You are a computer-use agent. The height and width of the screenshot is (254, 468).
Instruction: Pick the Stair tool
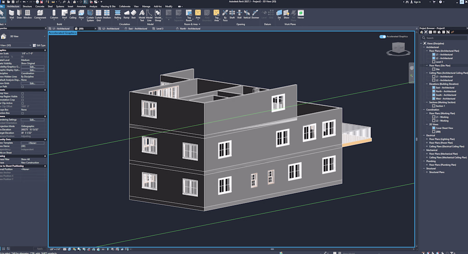pos(134,14)
